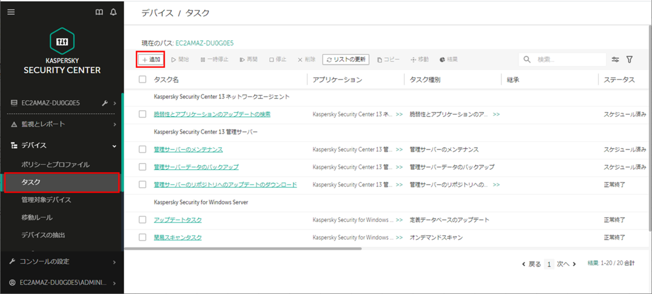652x294 pixels.
Task: Sort by the タスク名 column header
Action: [166, 79]
